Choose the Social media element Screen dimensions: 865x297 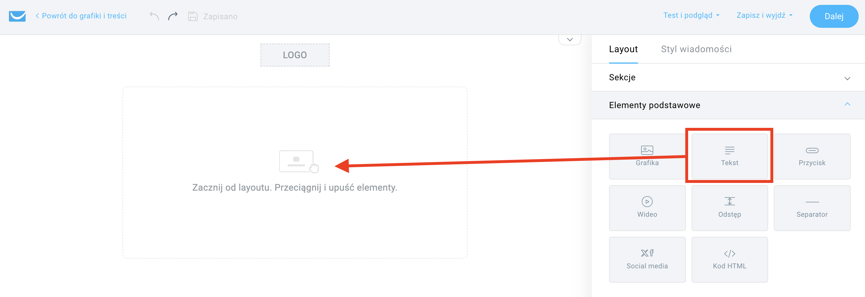(x=647, y=259)
